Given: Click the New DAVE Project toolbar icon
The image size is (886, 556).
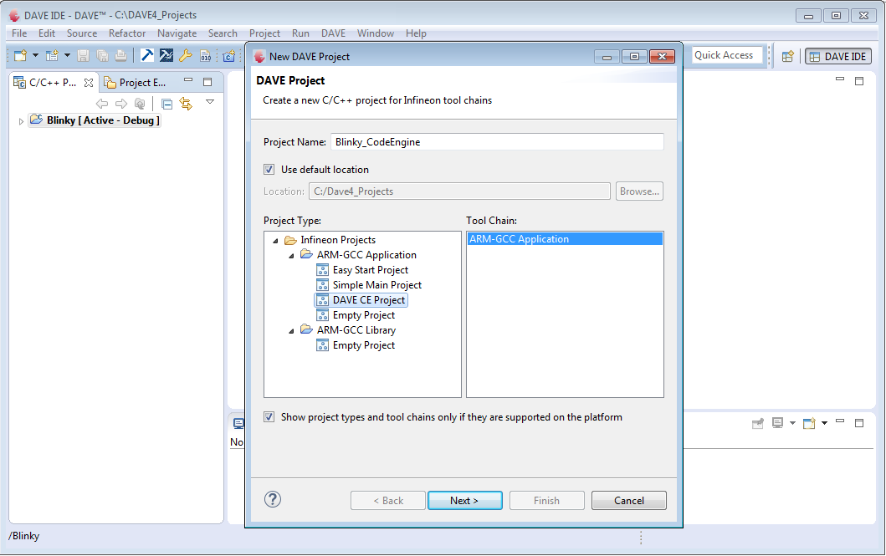Looking at the screenshot, I should [52, 55].
